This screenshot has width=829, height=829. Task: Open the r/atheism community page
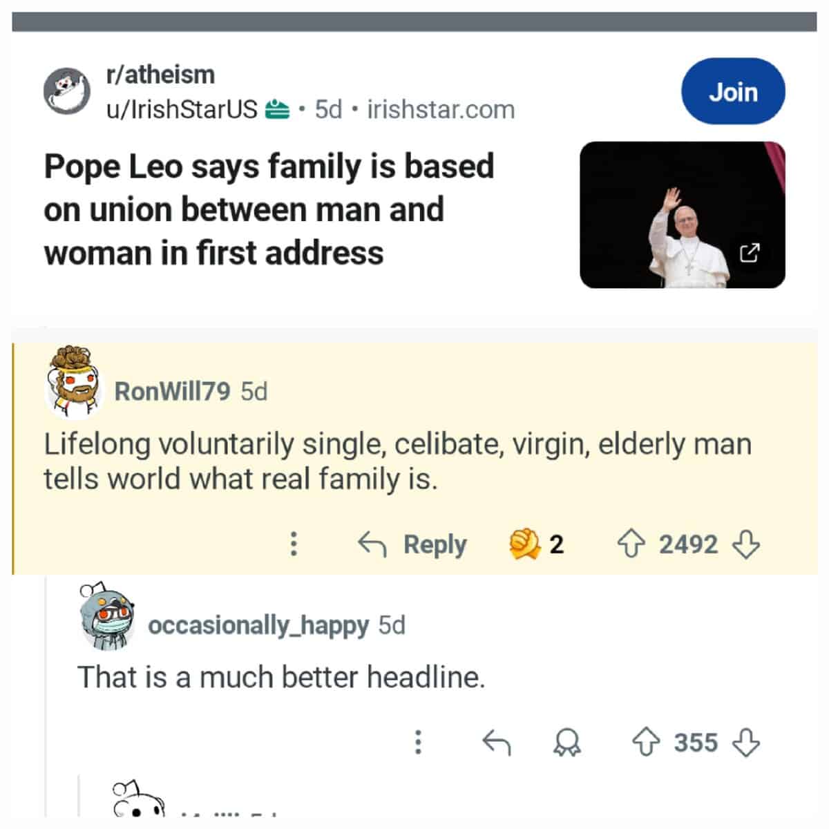tap(159, 75)
